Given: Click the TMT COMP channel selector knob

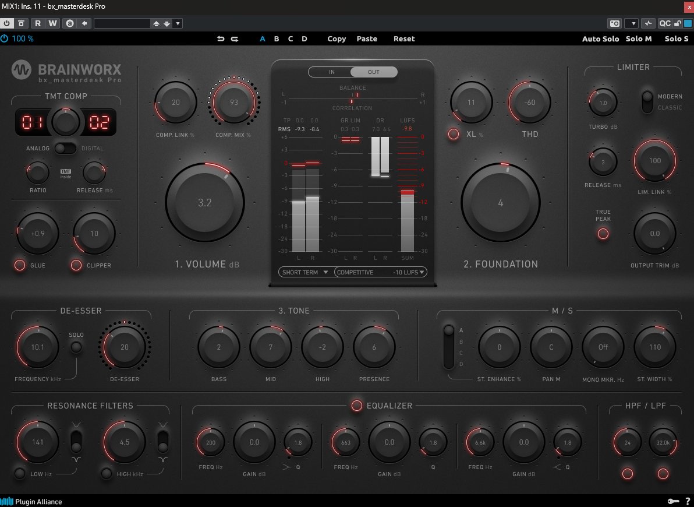Looking at the screenshot, I should pos(66,122).
